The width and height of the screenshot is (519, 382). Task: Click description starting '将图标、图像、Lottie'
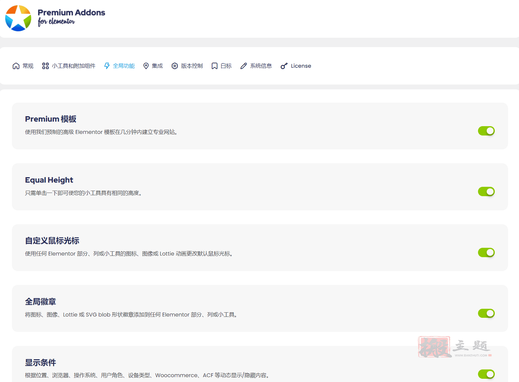pos(131,315)
